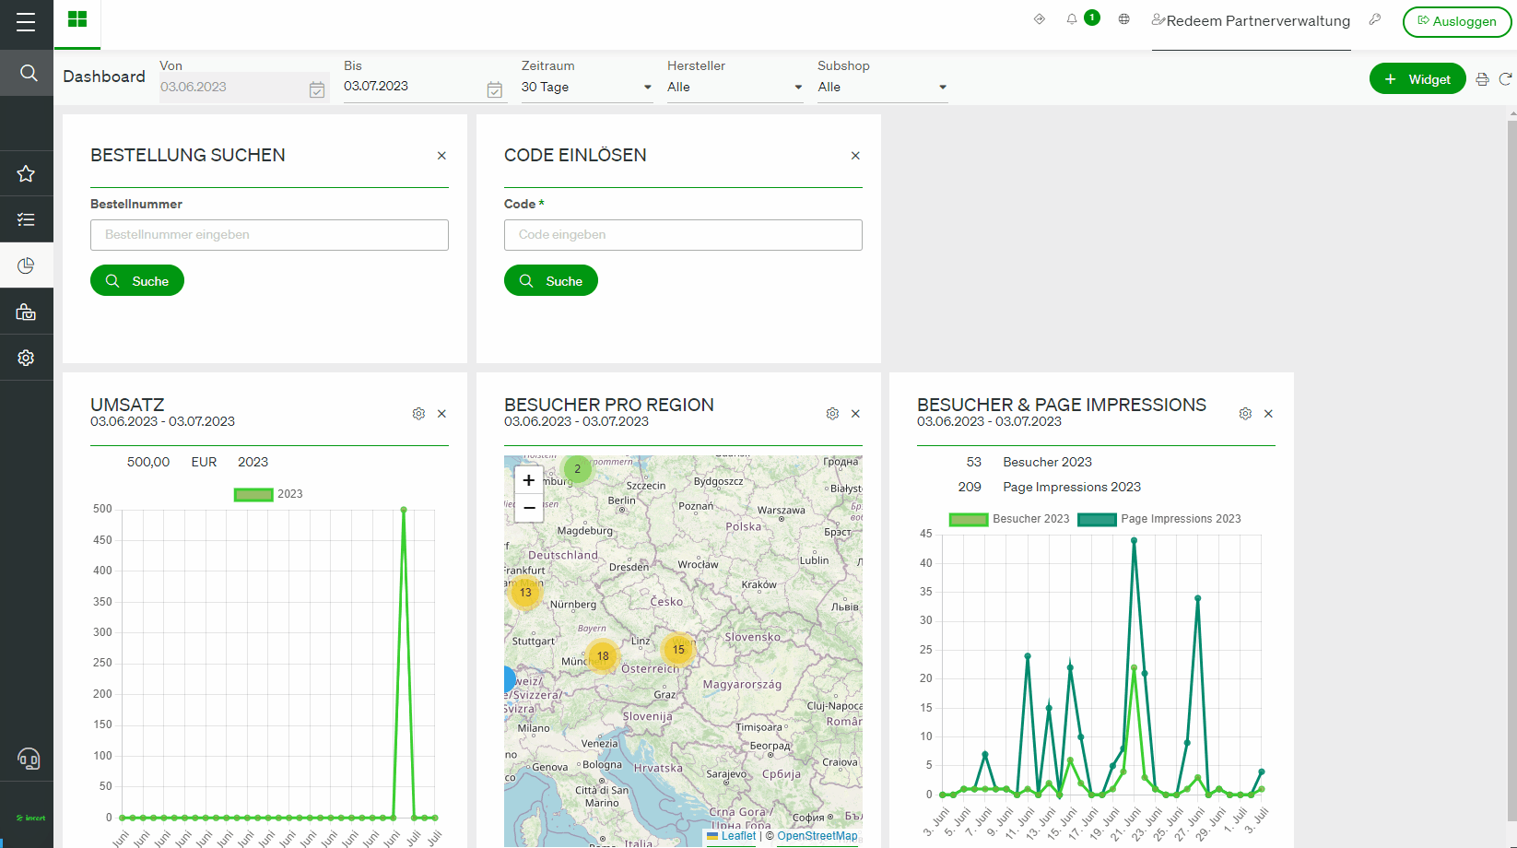This screenshot has height=848, width=1517.
Task: Close the Besucher pro Region widget
Action: tap(855, 414)
